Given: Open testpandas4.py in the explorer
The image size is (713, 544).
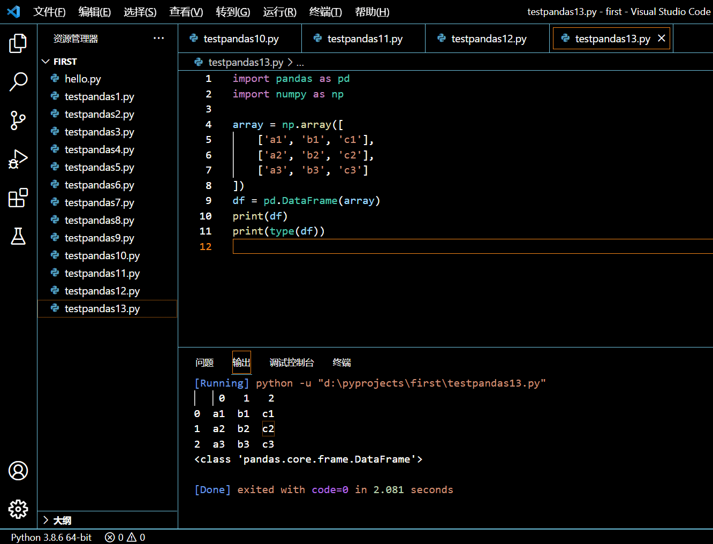Looking at the screenshot, I should (107, 149).
